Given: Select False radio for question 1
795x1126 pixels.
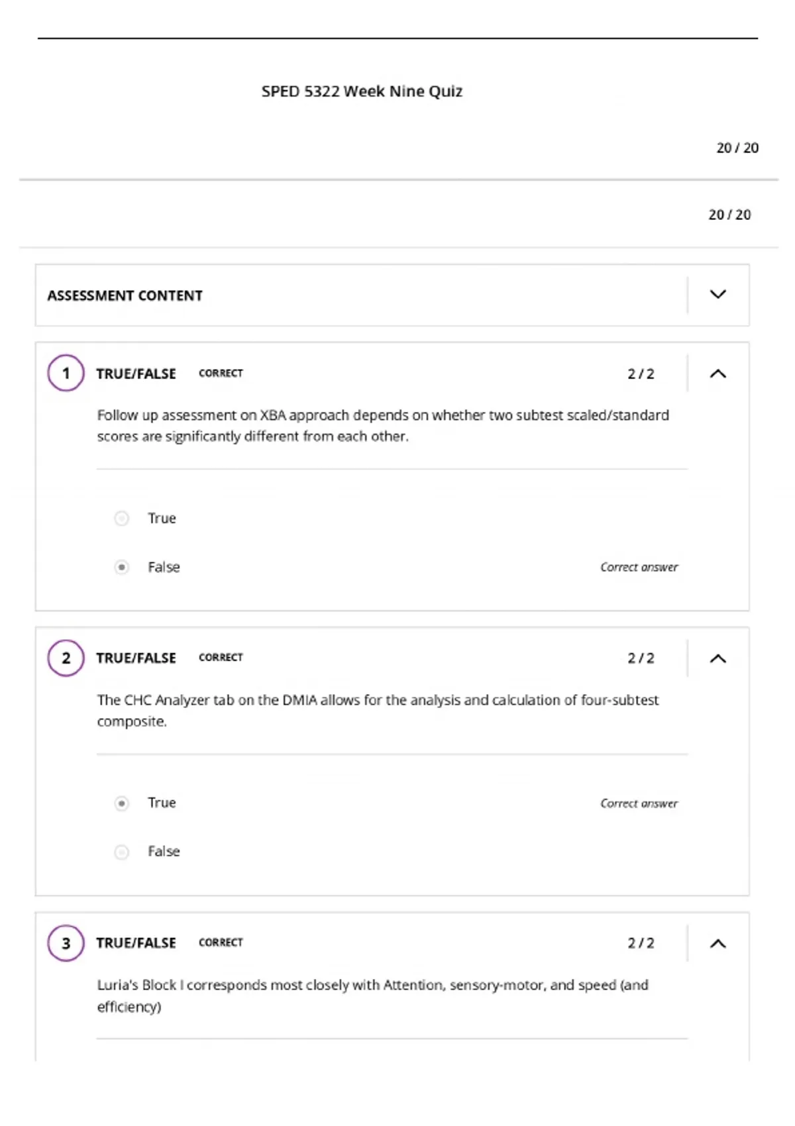Looking at the screenshot, I should click(122, 567).
